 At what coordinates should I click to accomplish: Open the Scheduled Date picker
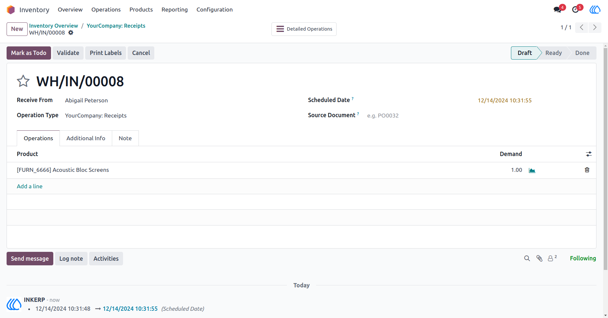point(505,100)
